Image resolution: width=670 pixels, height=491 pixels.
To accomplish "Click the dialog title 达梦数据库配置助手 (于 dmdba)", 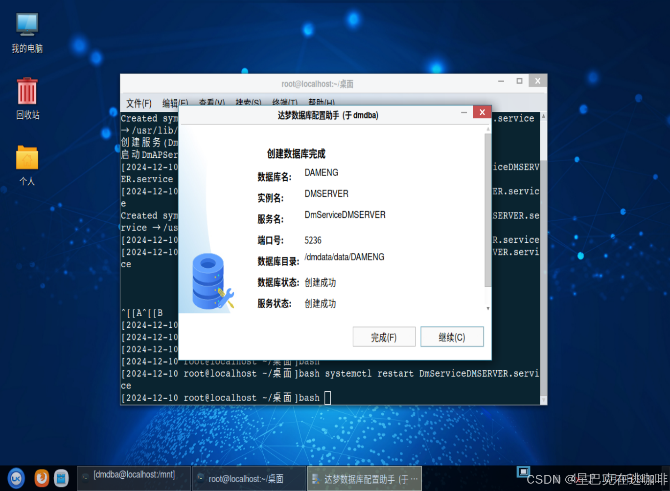I will 328,115.
